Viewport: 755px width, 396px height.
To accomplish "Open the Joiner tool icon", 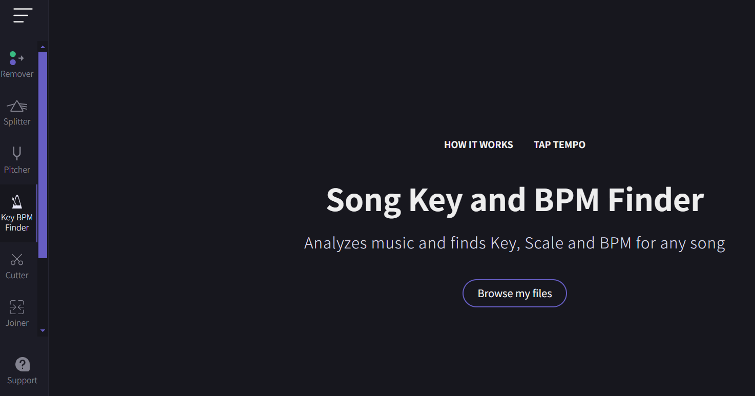I will [x=17, y=307].
